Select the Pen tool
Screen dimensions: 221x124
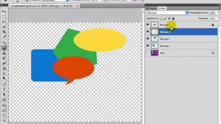[x=4, y=84]
